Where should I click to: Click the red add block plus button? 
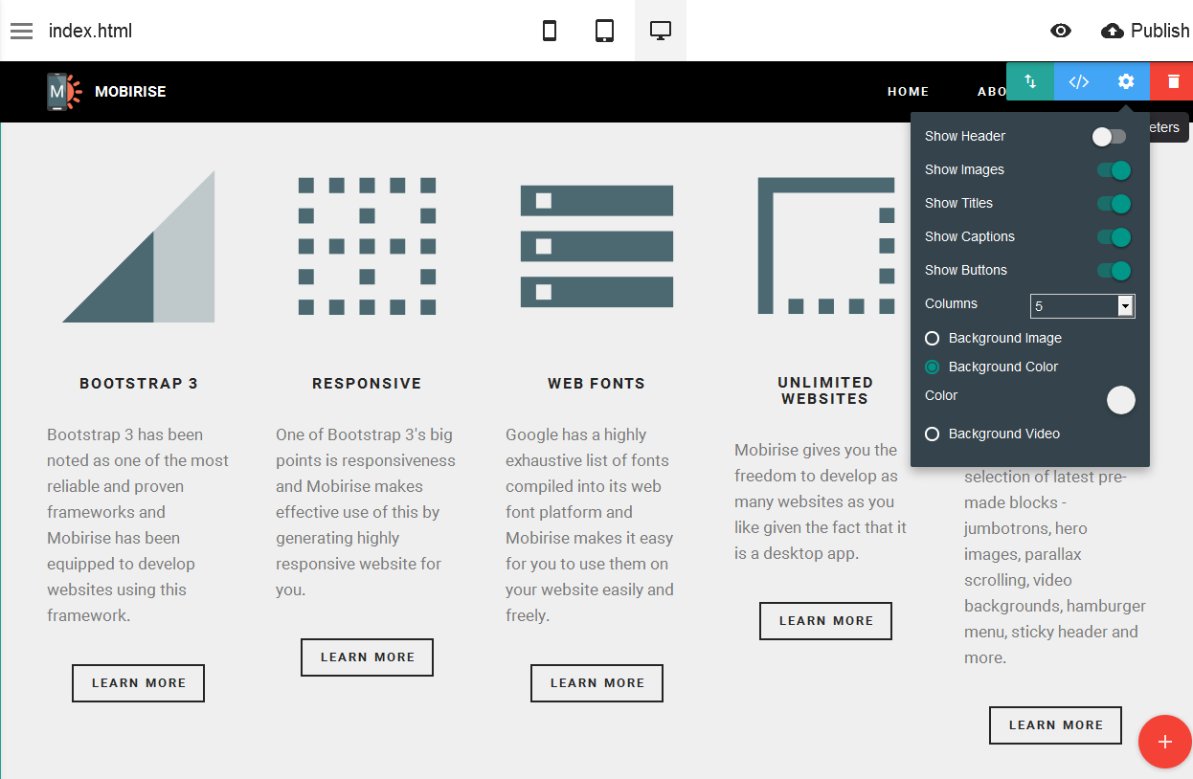click(1165, 742)
